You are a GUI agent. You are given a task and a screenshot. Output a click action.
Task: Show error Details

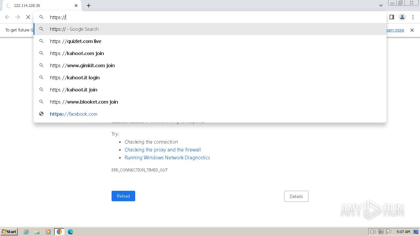click(296, 196)
